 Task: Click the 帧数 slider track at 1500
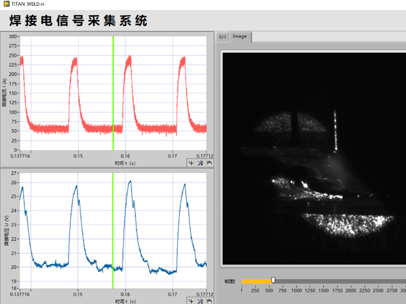click(x=323, y=281)
